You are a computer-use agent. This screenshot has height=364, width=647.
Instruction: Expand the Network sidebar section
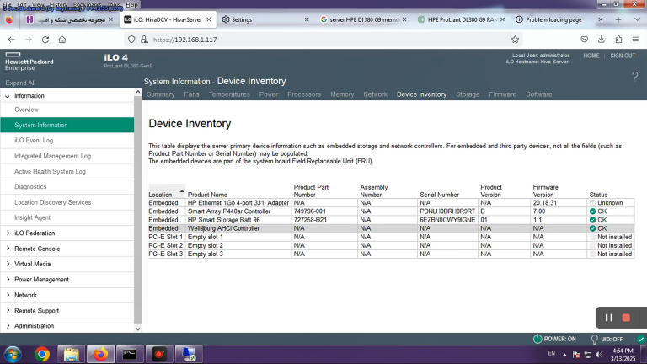(8, 295)
